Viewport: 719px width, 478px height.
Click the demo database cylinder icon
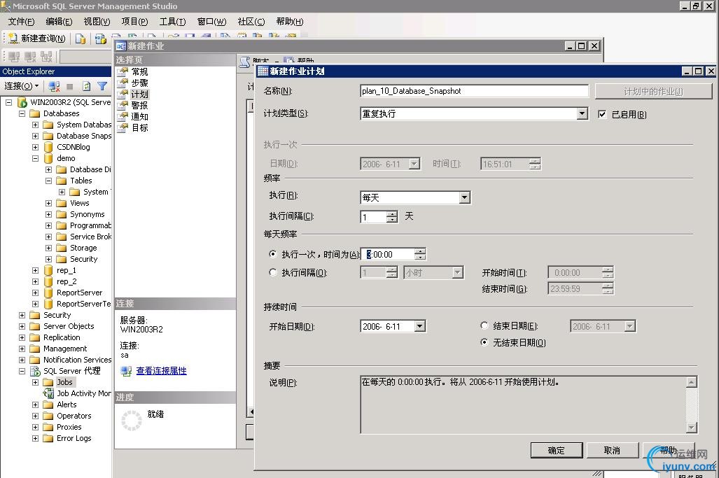click(x=48, y=158)
